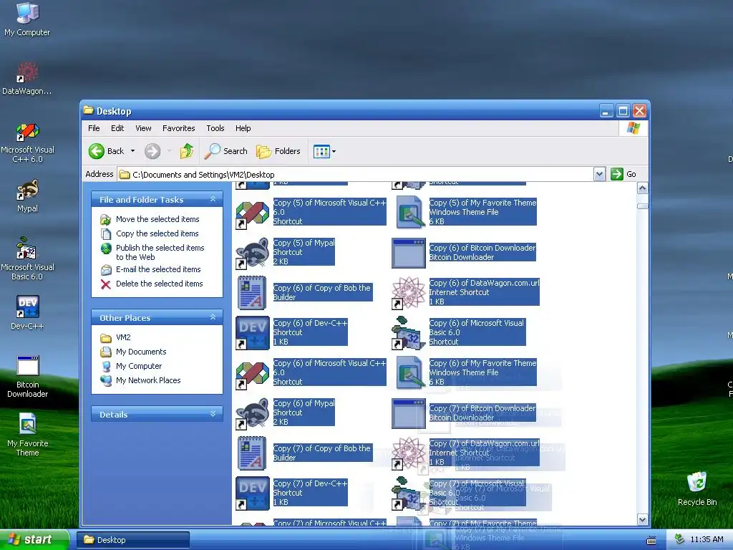Open Back button history dropdown arrow

coord(132,151)
